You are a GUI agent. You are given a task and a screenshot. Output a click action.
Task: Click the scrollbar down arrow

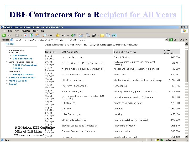pos(186,136)
